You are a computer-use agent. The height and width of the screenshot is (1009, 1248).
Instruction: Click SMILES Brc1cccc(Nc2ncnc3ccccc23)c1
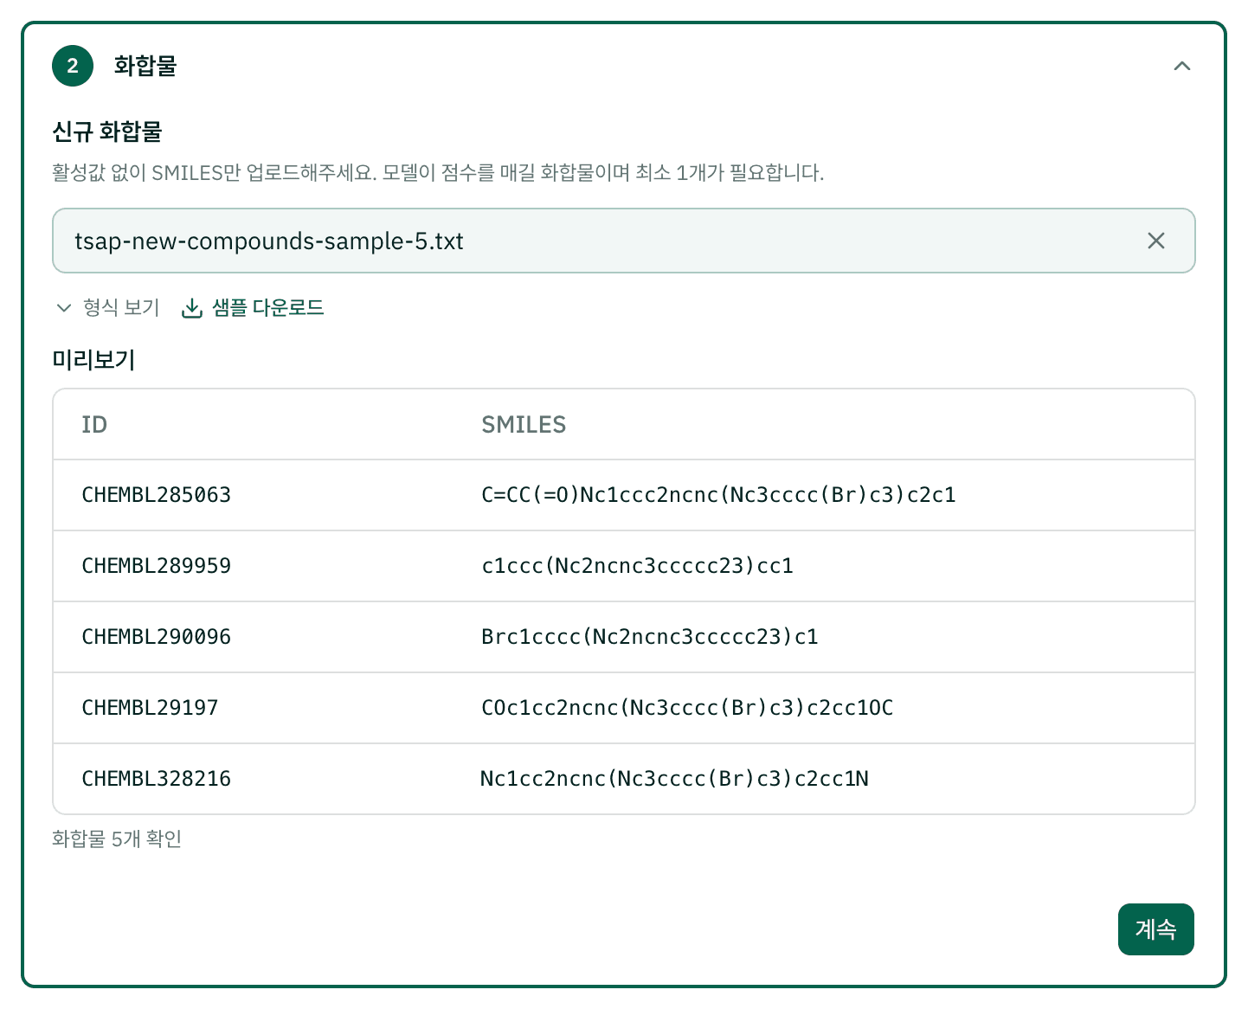click(650, 637)
